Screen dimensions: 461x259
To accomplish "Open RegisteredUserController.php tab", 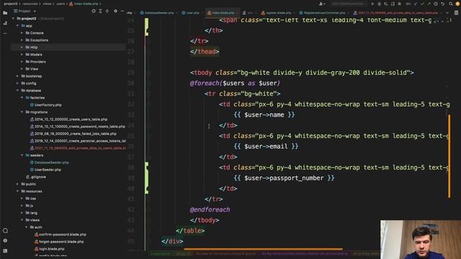I will click(x=323, y=13).
